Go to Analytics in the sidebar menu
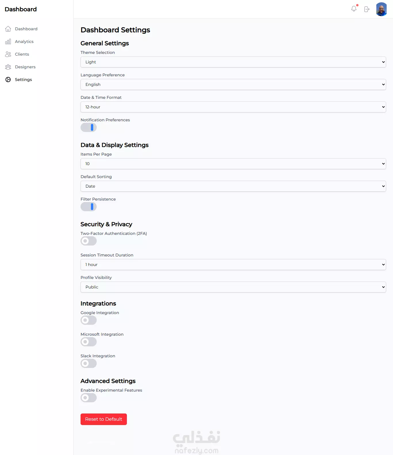This screenshot has height=455, width=393. click(x=24, y=41)
